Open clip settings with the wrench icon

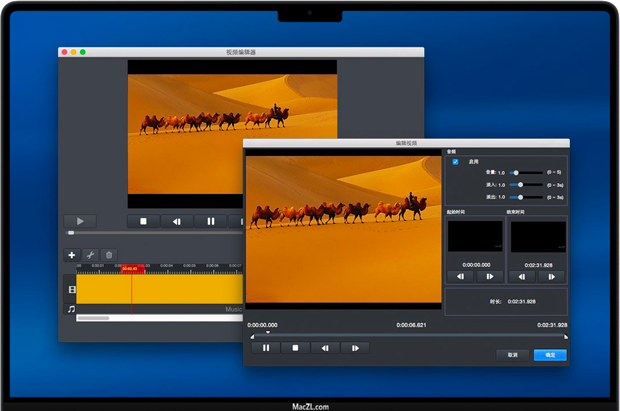pyautogui.click(x=90, y=255)
